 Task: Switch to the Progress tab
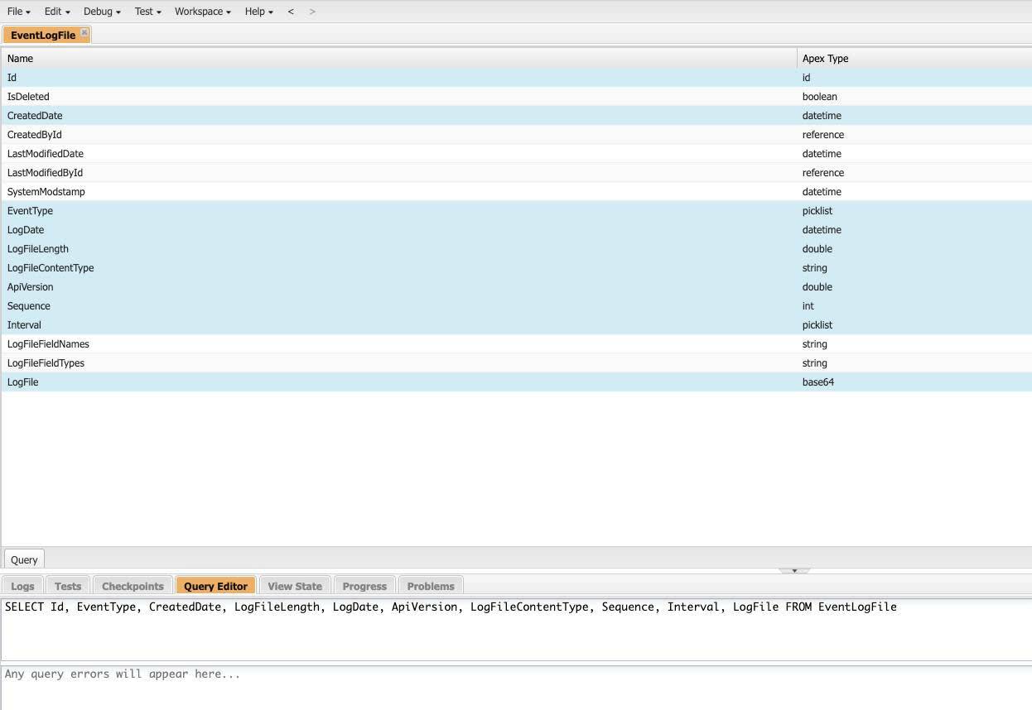(x=364, y=586)
